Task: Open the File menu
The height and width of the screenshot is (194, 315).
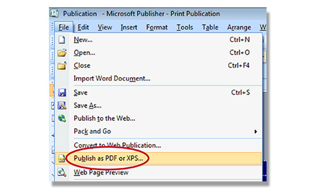Action: (x=63, y=27)
